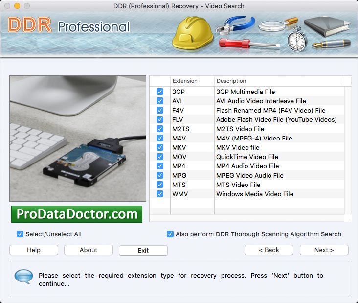Uncheck the MKV row checkbox

pyautogui.click(x=160, y=147)
